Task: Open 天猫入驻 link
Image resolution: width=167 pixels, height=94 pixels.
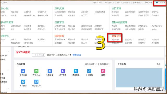Action: click(x=28, y=12)
